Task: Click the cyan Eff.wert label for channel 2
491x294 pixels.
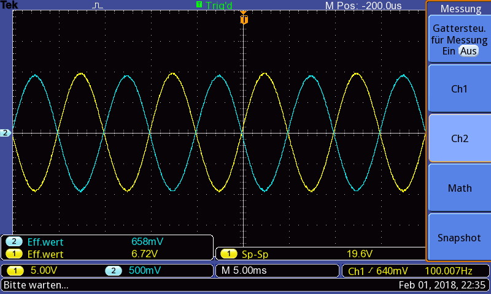Action: pos(45,242)
